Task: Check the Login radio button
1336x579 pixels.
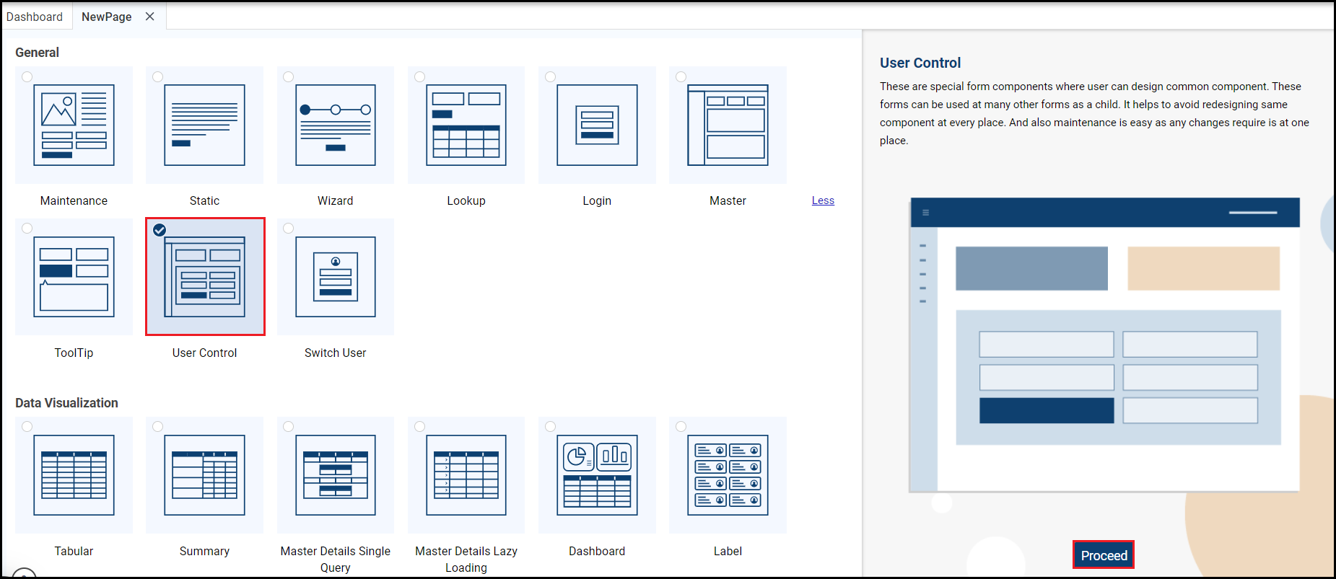Action: click(551, 77)
